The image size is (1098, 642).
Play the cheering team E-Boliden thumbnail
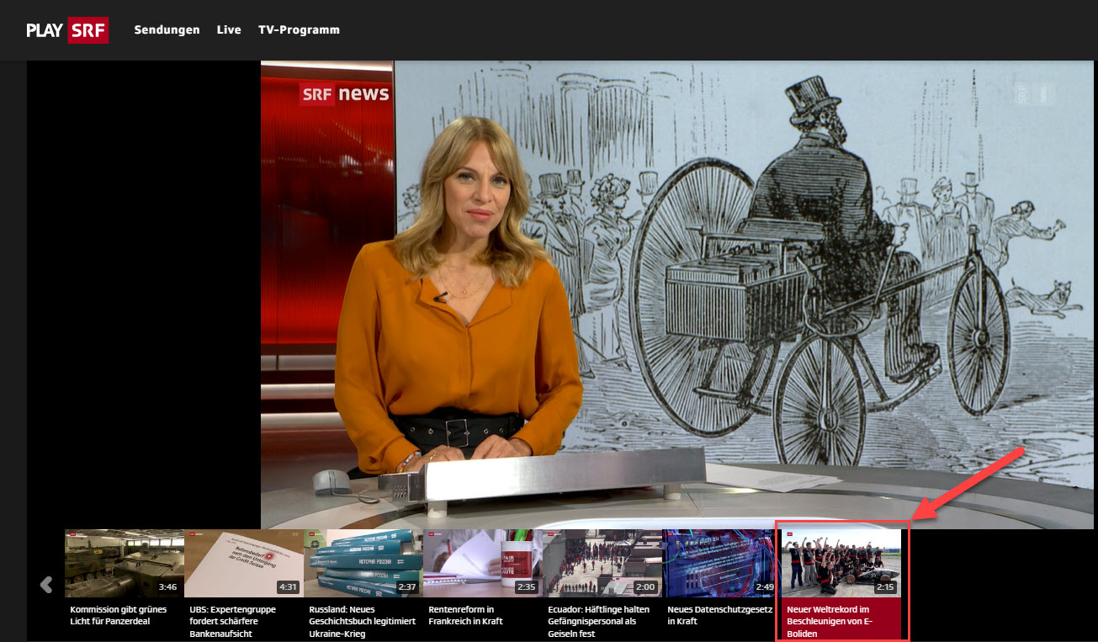tap(841, 563)
